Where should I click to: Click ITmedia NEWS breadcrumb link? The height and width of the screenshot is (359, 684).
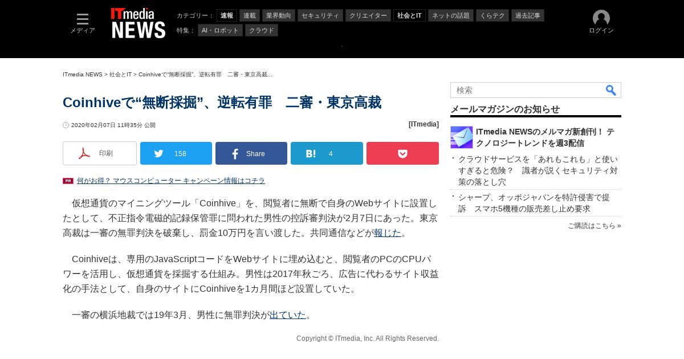(83, 75)
